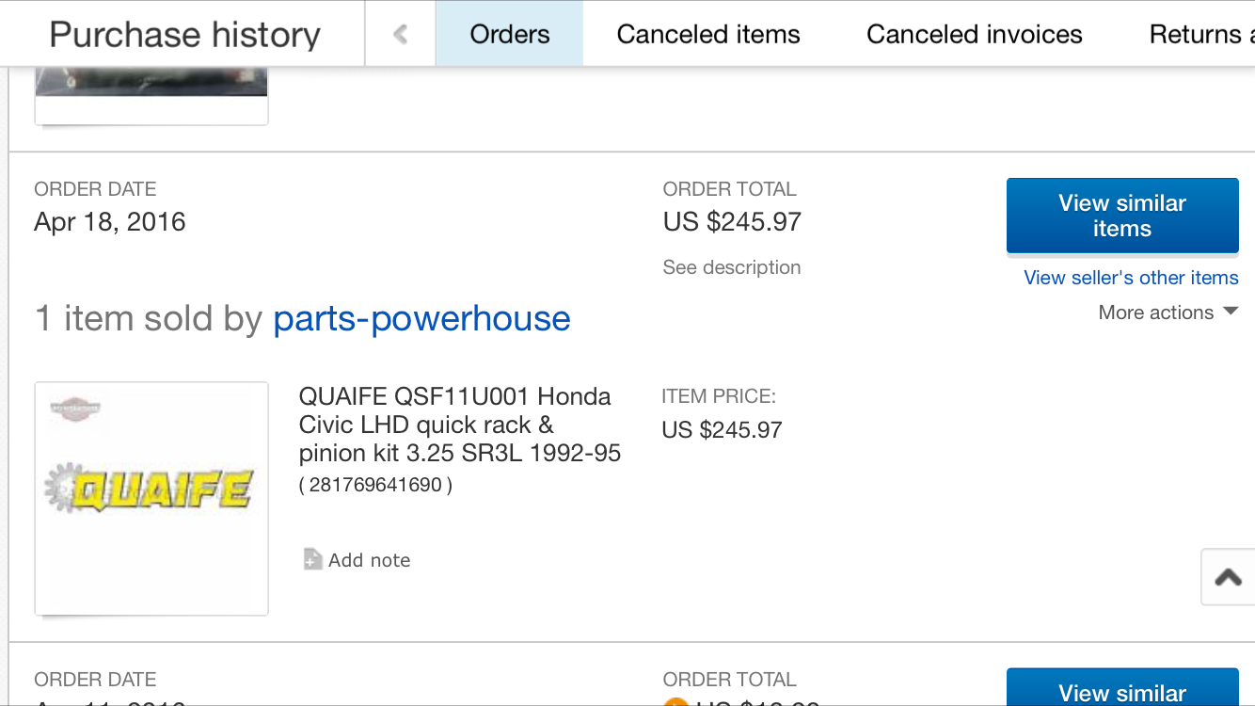Open View seller's other items link
This screenshot has height=706, width=1255.
click(1131, 278)
